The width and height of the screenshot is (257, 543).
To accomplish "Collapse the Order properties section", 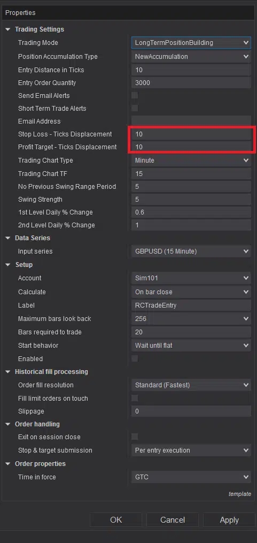I will pyautogui.click(x=8, y=464).
